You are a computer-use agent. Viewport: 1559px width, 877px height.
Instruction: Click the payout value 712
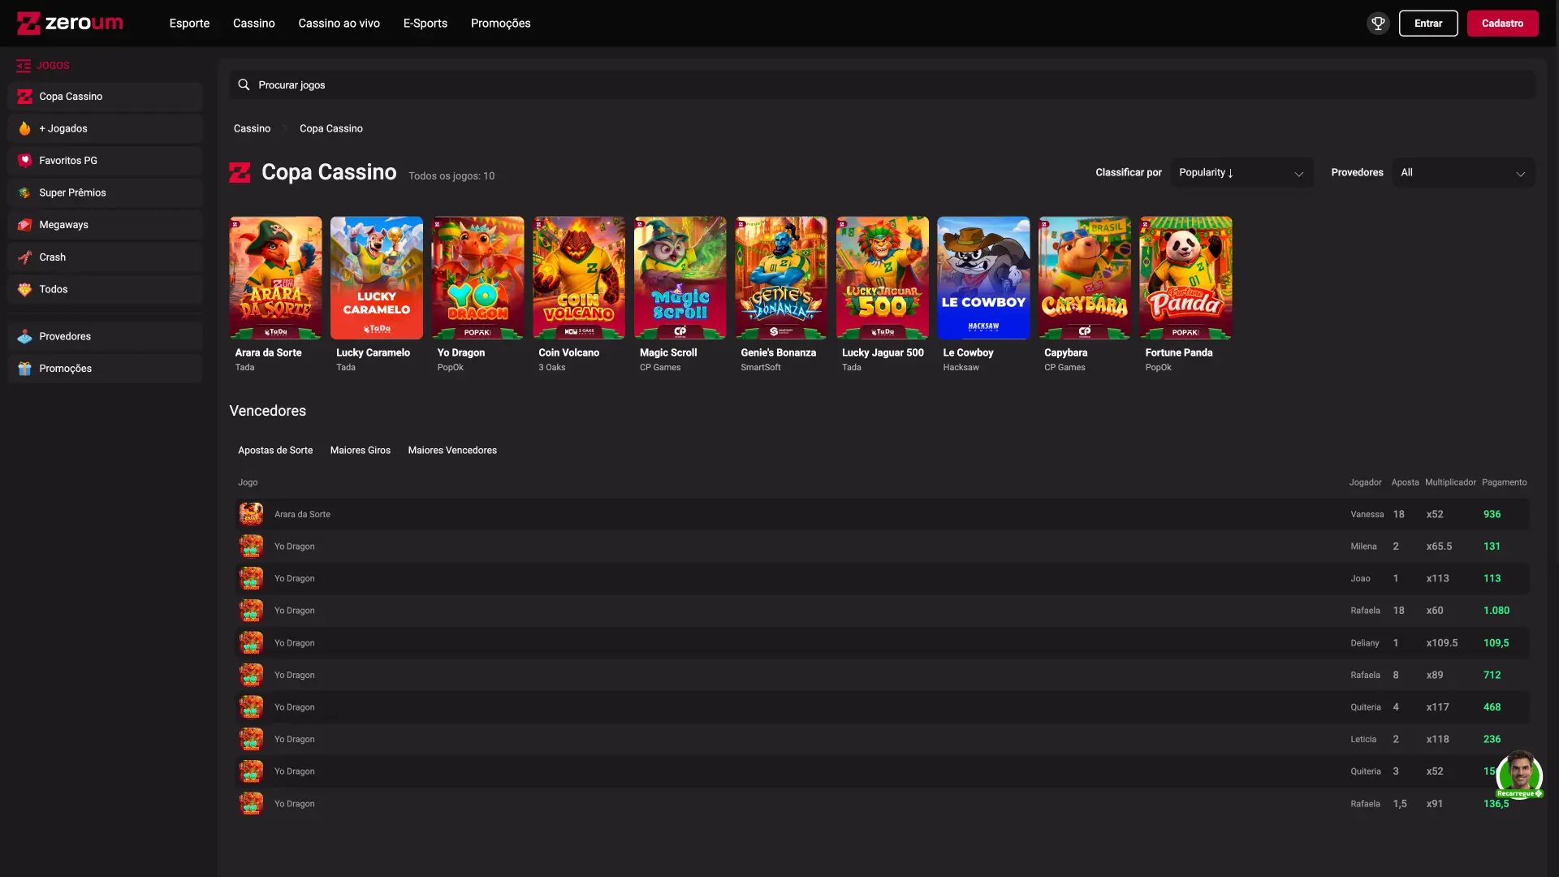click(x=1492, y=675)
